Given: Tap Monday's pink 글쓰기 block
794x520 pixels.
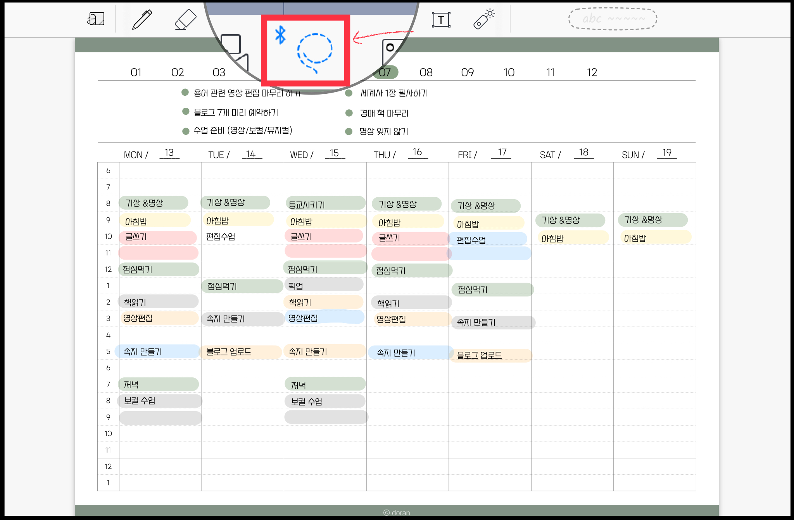Looking at the screenshot, I should [x=158, y=237].
